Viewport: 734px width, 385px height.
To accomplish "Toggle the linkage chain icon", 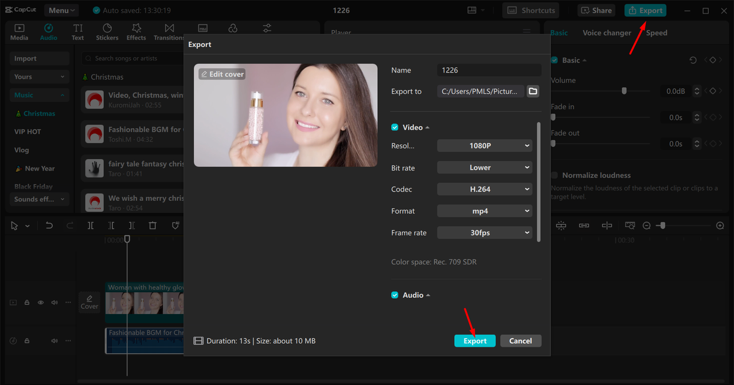I will click(x=584, y=225).
